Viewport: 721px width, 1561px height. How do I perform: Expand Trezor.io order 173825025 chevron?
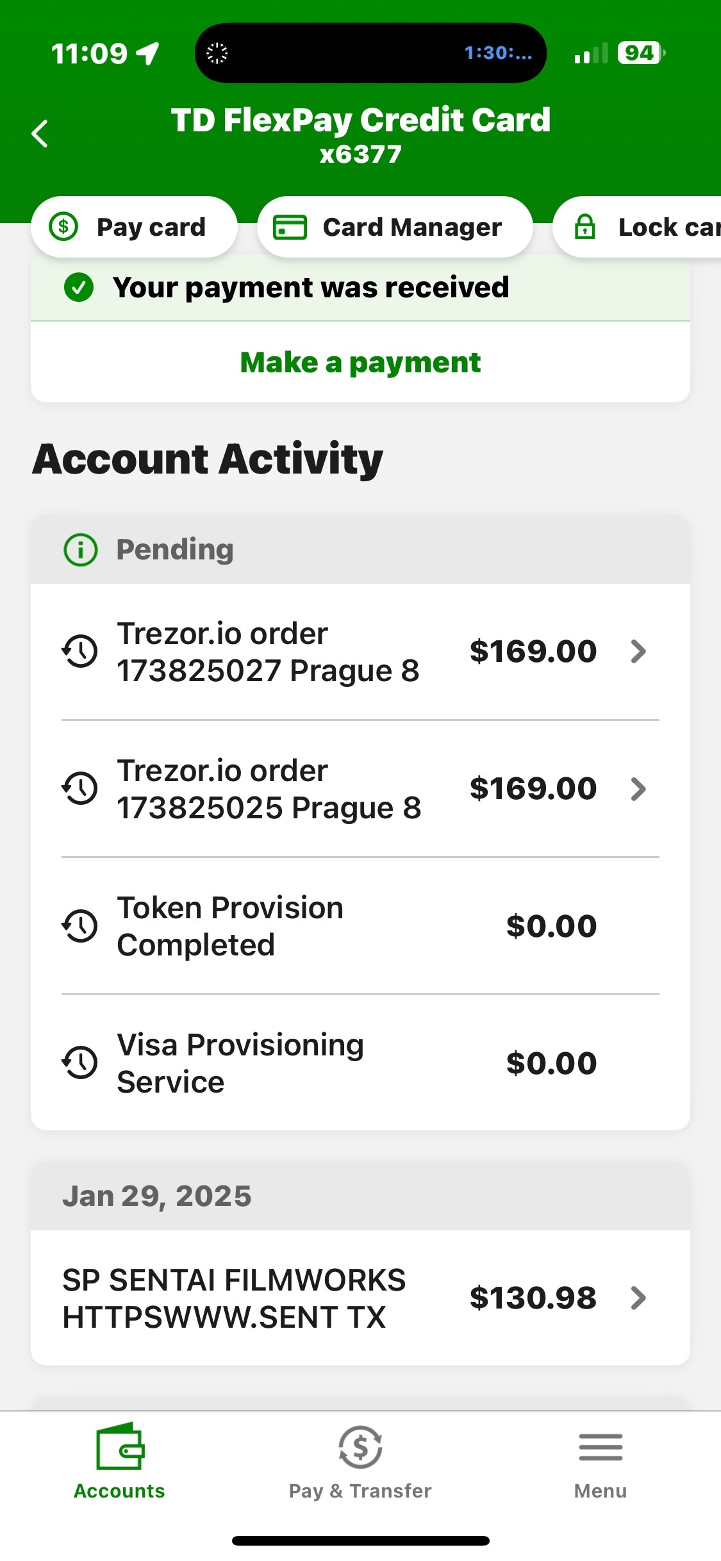pyautogui.click(x=638, y=789)
